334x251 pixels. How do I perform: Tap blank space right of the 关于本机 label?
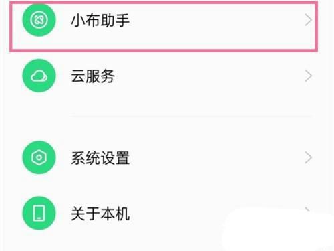(176, 214)
